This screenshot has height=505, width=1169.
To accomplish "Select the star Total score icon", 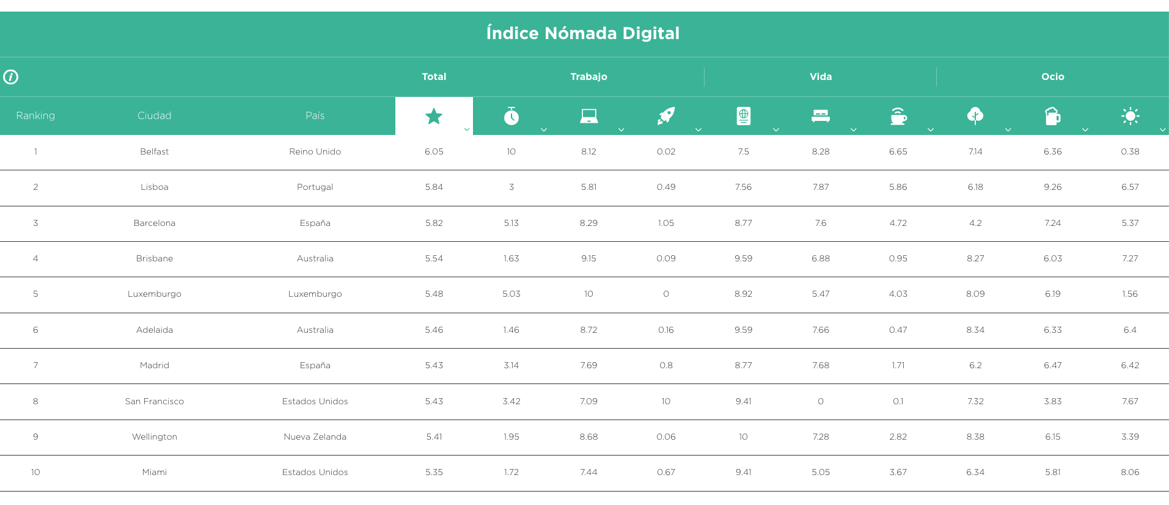I will (x=434, y=116).
